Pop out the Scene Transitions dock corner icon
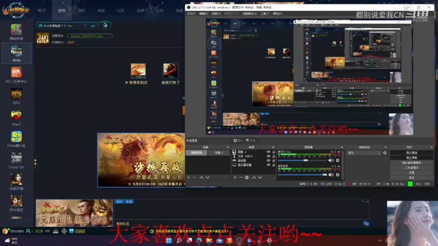 [x=385, y=147]
